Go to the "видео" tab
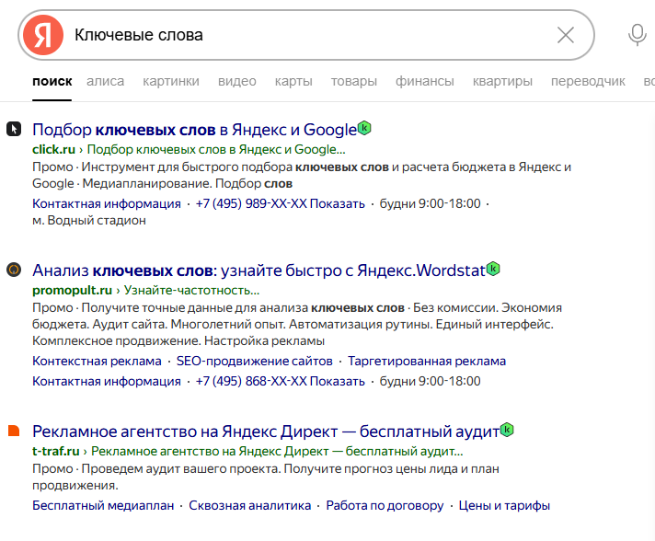Image resolution: width=655 pixels, height=541 pixels. (236, 81)
